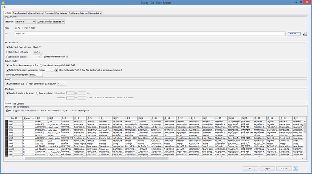Image resolution: width=312 pixels, height=174 pixels.
Task: Click the S type icon of column 13
Action: [x=191, y=118]
